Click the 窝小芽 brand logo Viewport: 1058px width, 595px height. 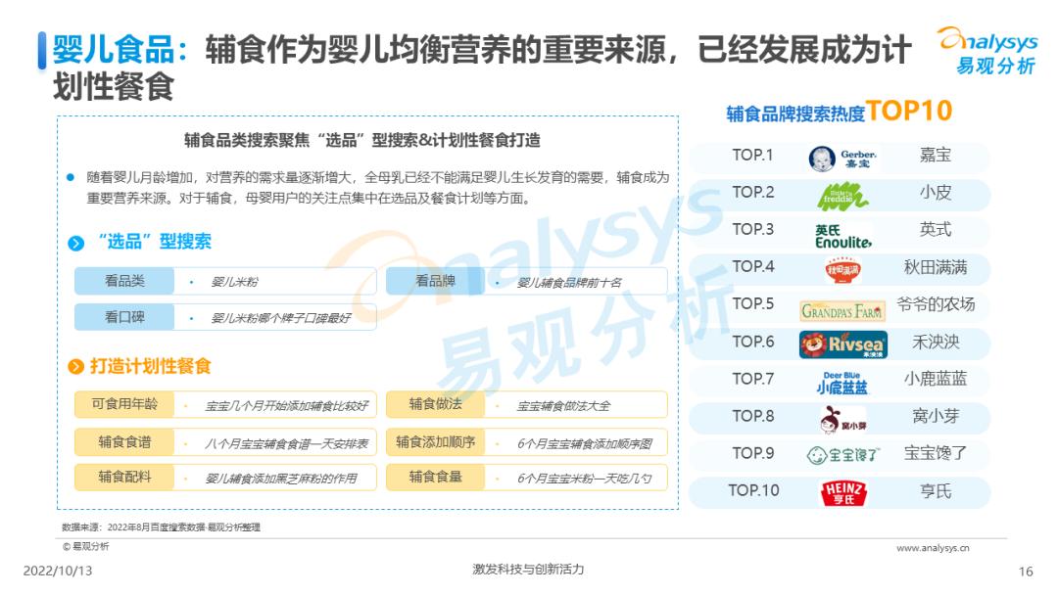[x=842, y=420]
